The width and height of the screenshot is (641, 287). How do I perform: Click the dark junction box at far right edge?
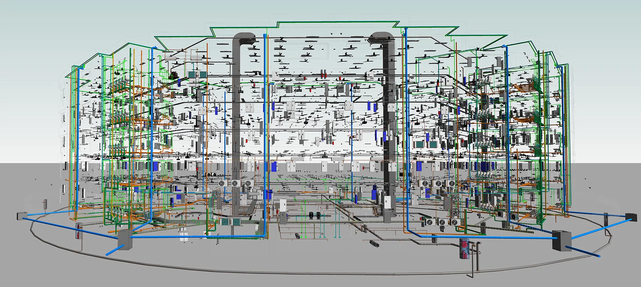[629, 216]
